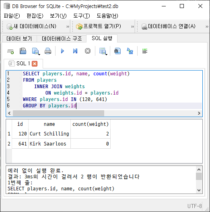Click the 'INNER JOIN weights' editor line
This screenshot has height=212, width=210.
(x=59, y=87)
